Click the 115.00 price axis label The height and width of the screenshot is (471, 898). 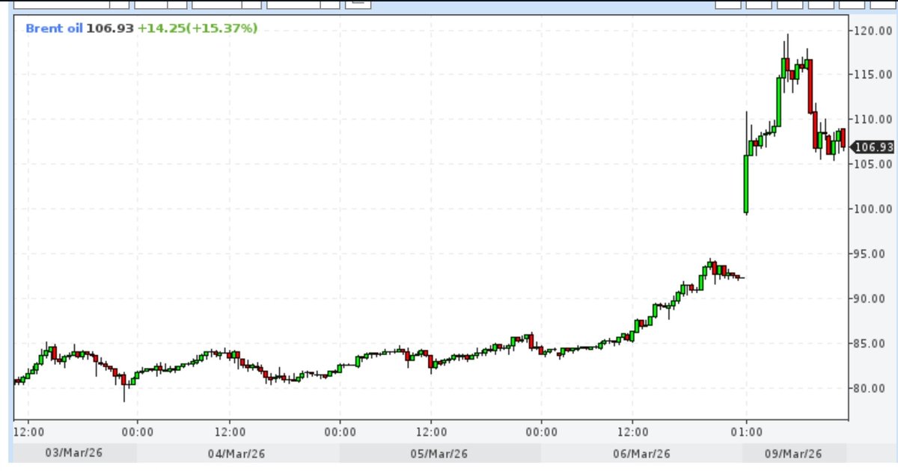click(x=873, y=75)
